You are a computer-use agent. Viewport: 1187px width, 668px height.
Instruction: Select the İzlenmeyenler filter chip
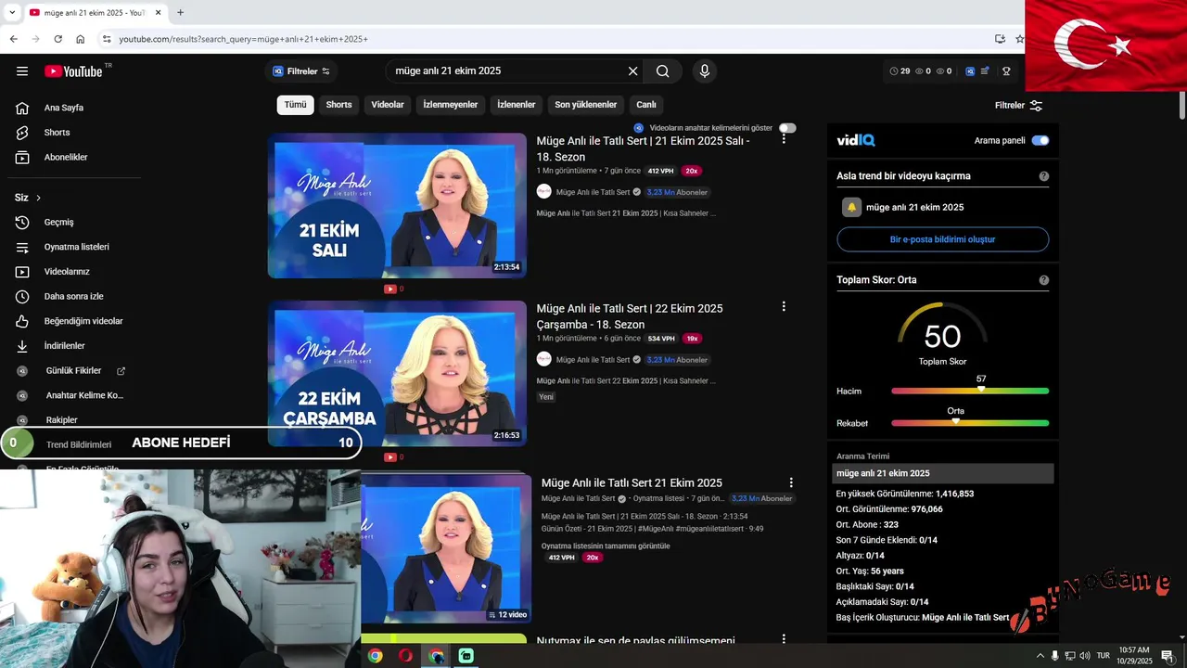coord(451,105)
